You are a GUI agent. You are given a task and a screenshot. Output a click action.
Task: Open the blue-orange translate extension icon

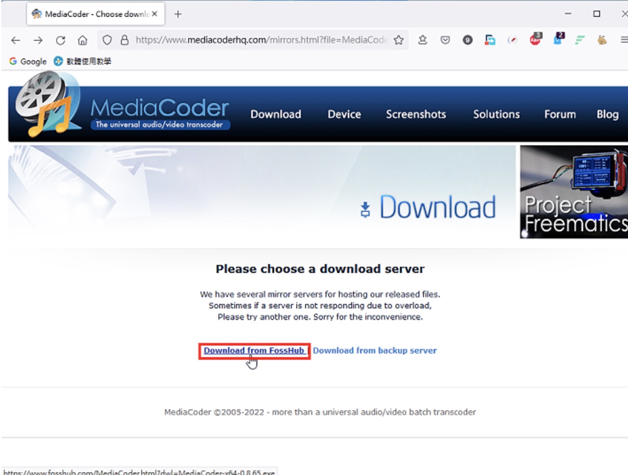[x=490, y=40]
